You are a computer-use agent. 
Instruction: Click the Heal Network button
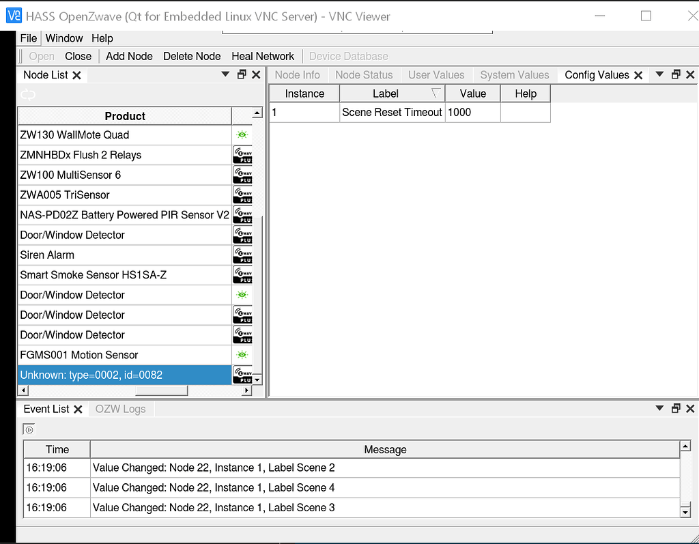pos(263,56)
